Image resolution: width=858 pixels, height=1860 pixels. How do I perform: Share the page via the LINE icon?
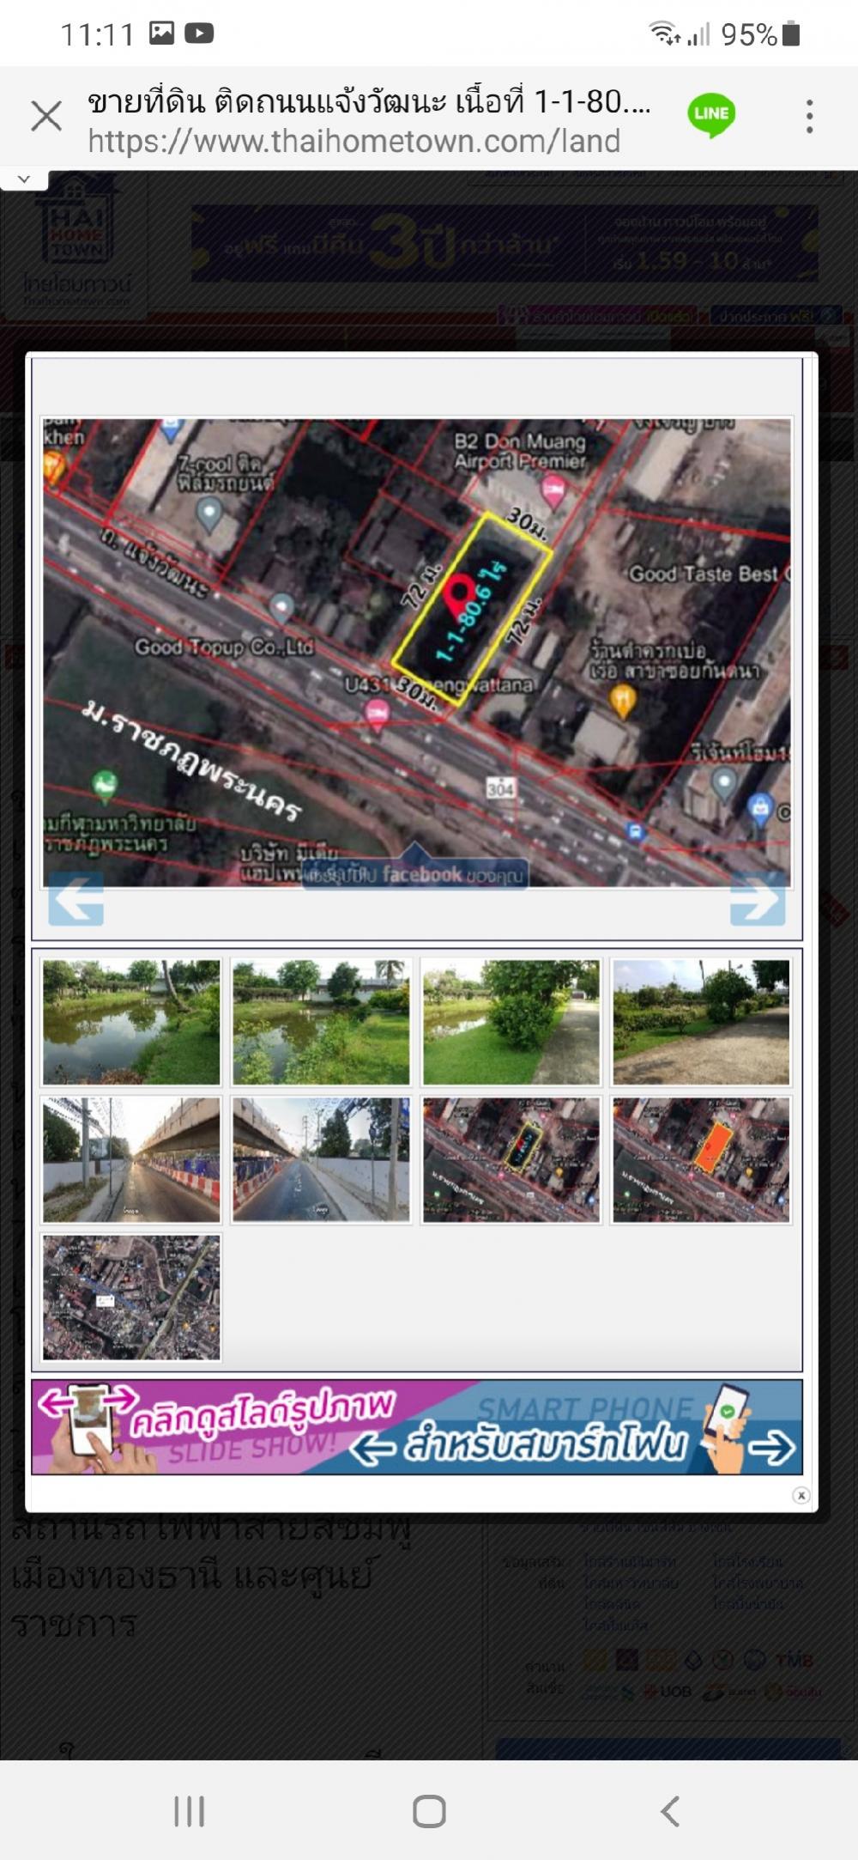click(711, 116)
